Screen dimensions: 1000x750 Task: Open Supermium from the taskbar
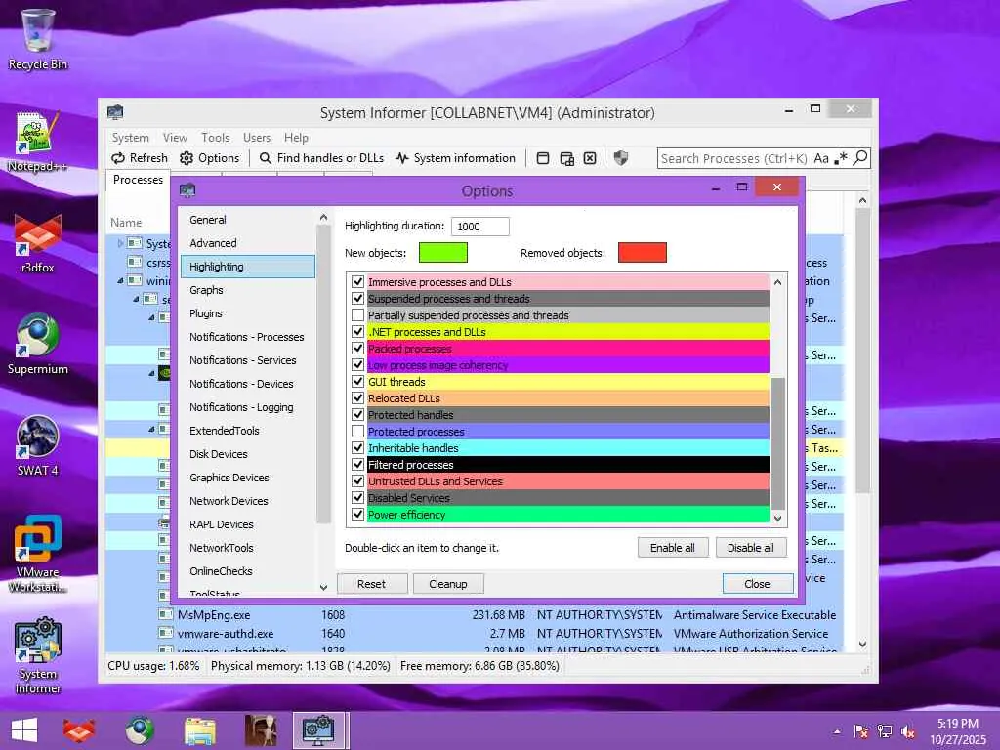pos(139,730)
